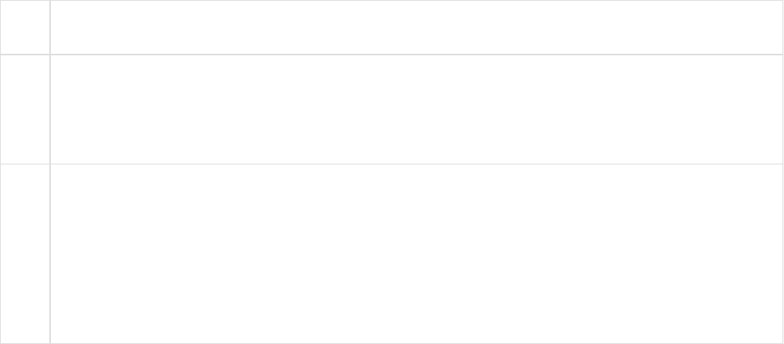The height and width of the screenshot is (344, 784).
Task: Click the line above the wide bottom cell
Action: point(416,164)
